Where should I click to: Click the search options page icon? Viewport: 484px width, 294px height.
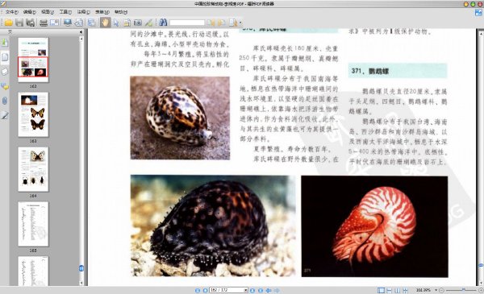pos(233,23)
